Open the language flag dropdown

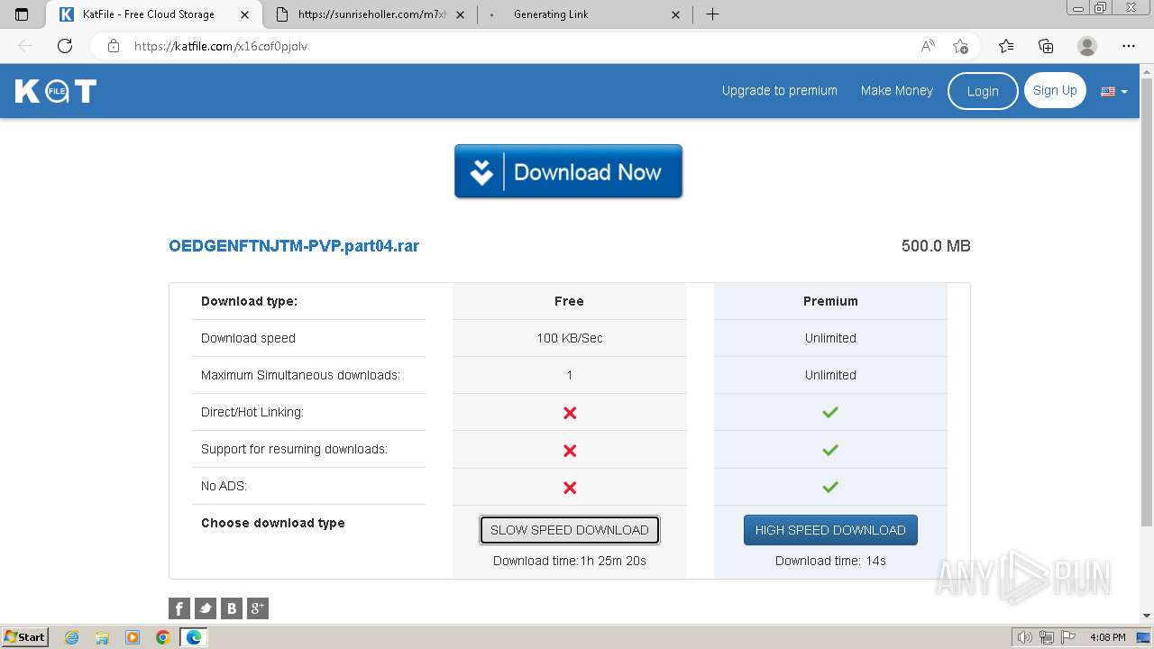[1114, 91]
